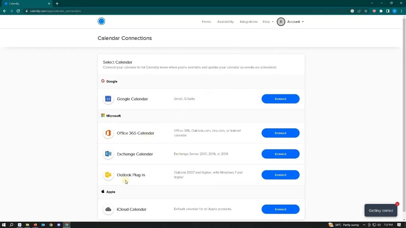Open the Windows Start menu

click(x=4, y=225)
